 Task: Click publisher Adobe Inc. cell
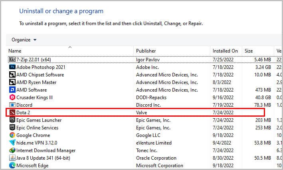click(x=147, y=67)
